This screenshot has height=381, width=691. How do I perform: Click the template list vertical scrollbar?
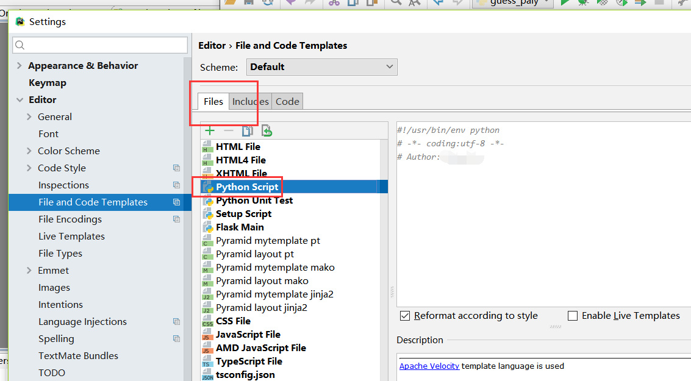[x=384, y=260]
